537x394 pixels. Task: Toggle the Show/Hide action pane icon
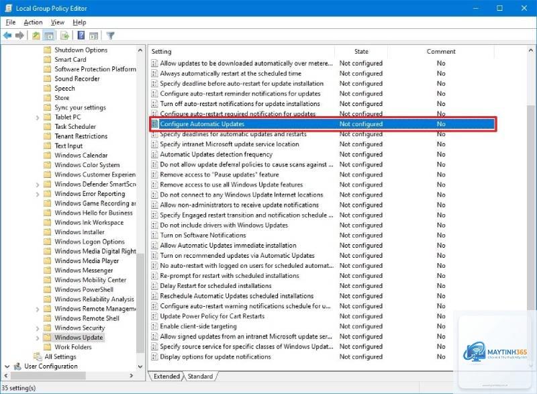94,36
